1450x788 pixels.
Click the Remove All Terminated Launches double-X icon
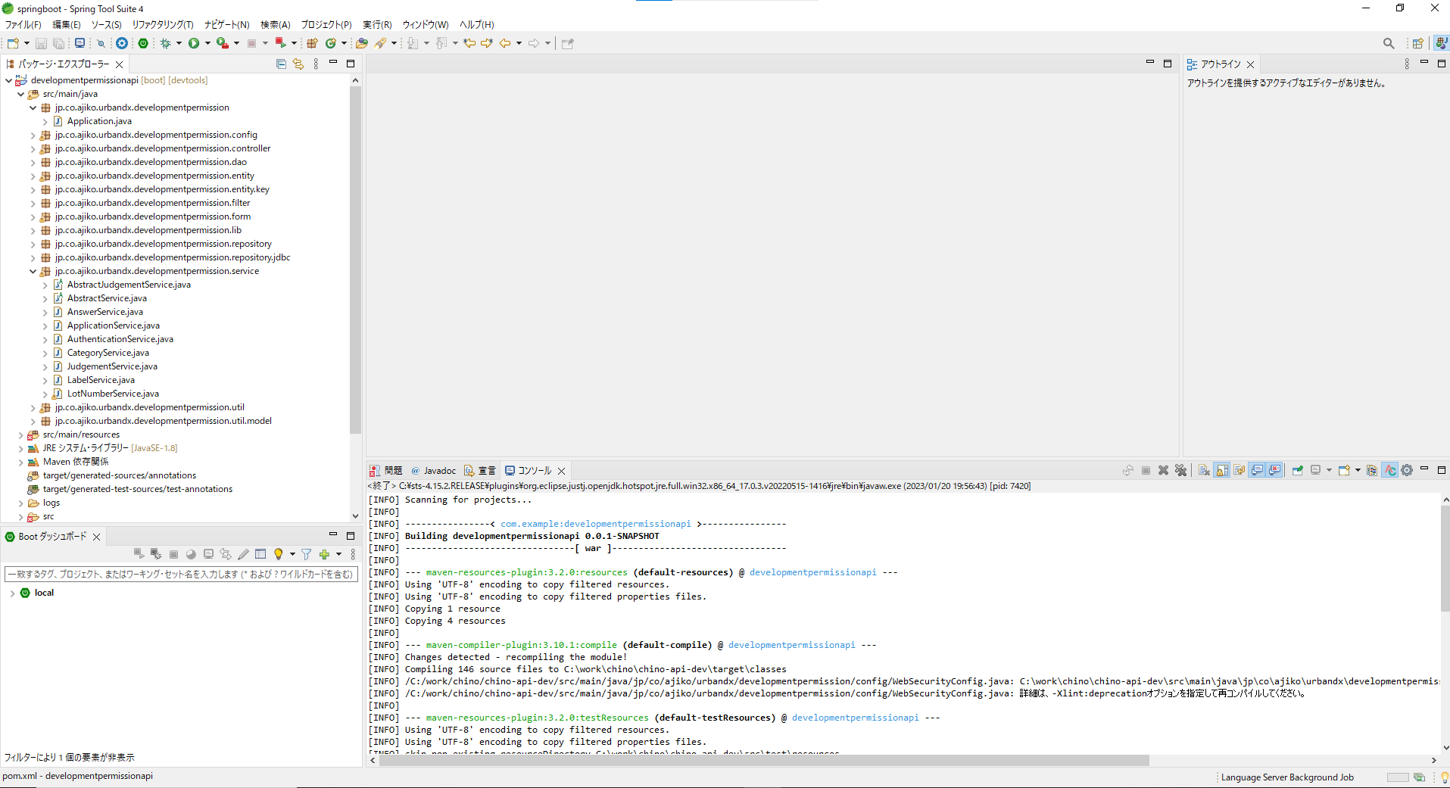point(1180,470)
